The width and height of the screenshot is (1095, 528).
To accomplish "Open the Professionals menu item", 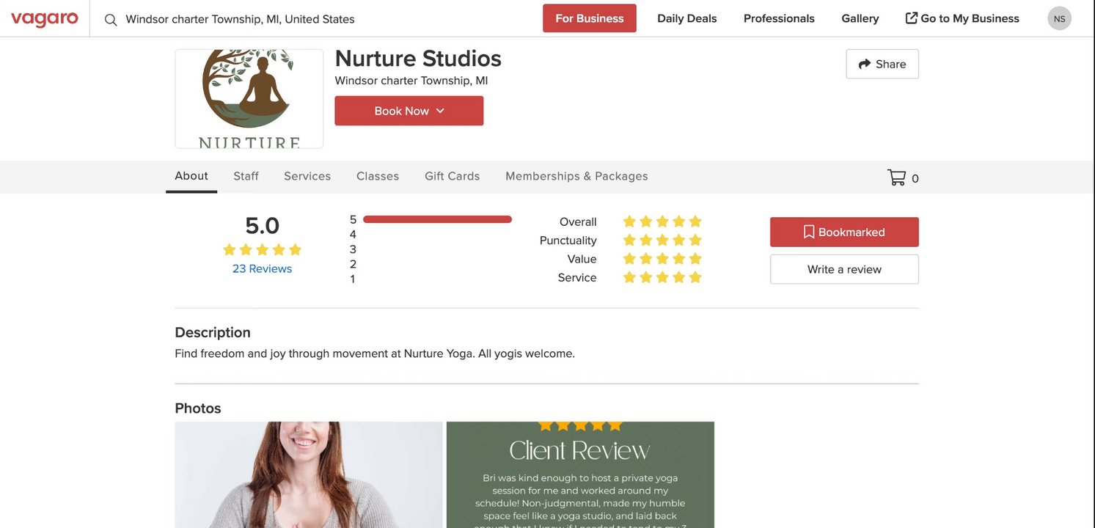I will pos(779,18).
